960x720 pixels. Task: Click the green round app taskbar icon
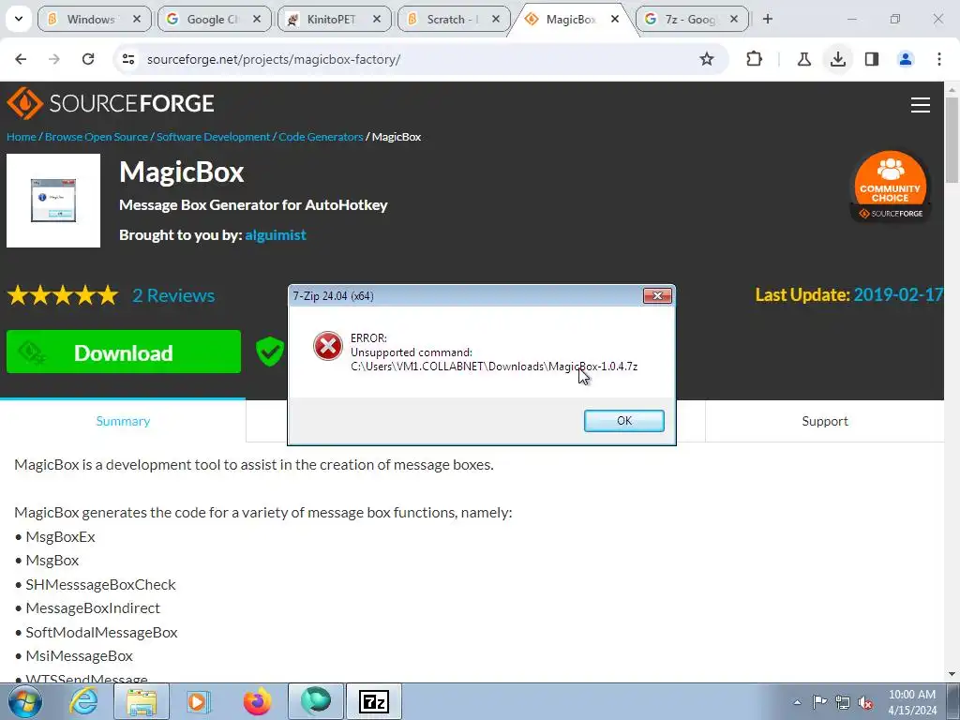315,700
